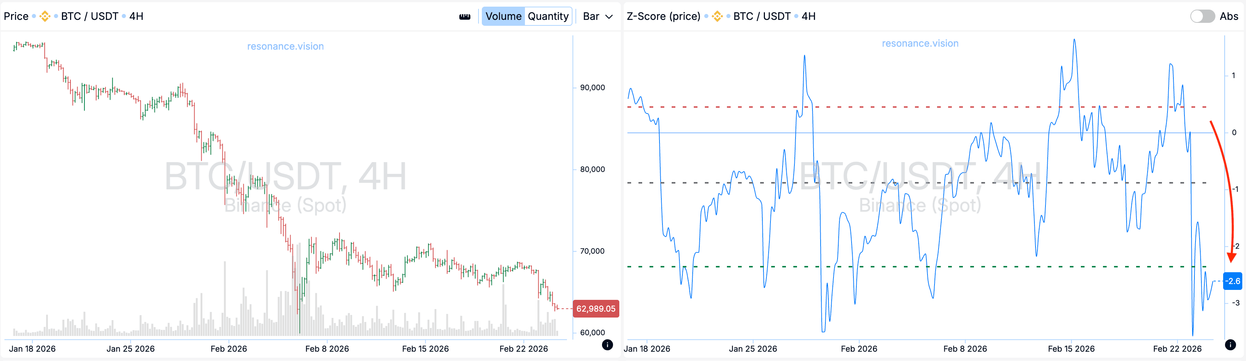Enable the Abs switch
1246x361 pixels.
pyautogui.click(x=1202, y=17)
